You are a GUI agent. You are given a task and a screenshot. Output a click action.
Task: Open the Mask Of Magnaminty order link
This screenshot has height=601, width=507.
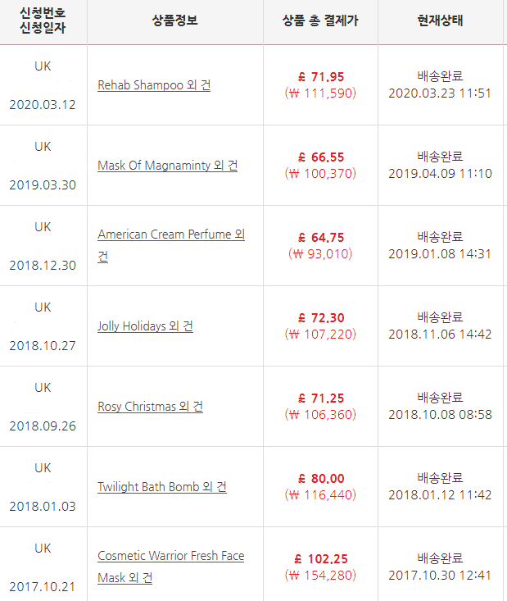[167, 166]
